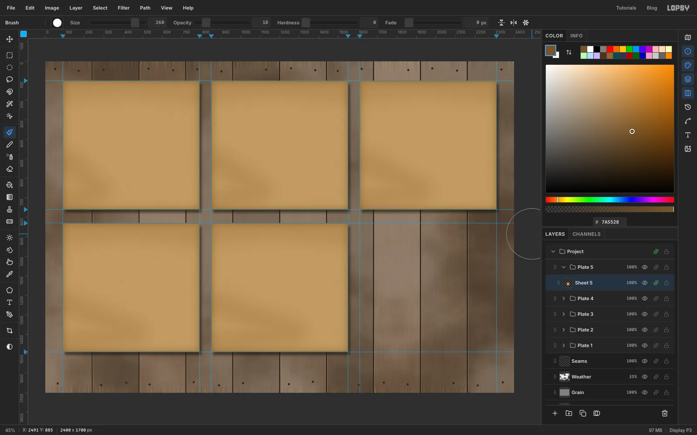Lock the Sheet 5 layer
This screenshot has height=435, width=697.
[667, 283]
